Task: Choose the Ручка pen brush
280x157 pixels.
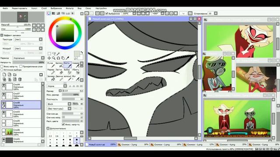Action: 51,65
